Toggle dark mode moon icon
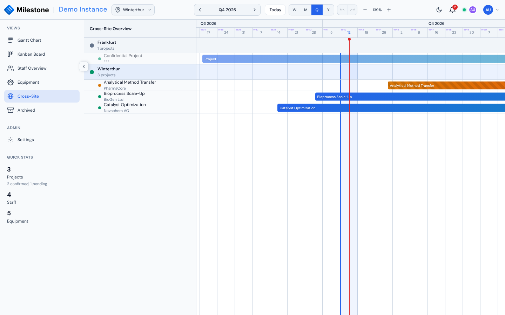The height and width of the screenshot is (315, 505). pyautogui.click(x=439, y=10)
